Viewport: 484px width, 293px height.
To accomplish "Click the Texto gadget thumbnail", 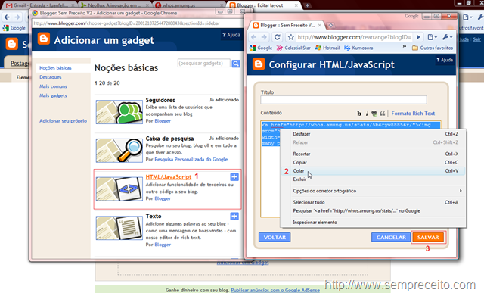I will [119, 228].
